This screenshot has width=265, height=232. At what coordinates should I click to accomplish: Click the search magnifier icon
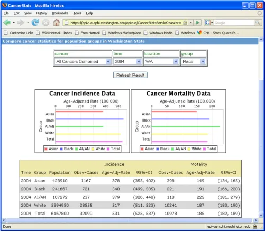(x=258, y=23)
